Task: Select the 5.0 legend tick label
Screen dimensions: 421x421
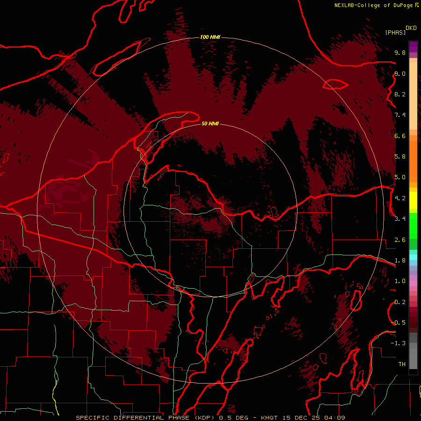Action: coord(400,177)
